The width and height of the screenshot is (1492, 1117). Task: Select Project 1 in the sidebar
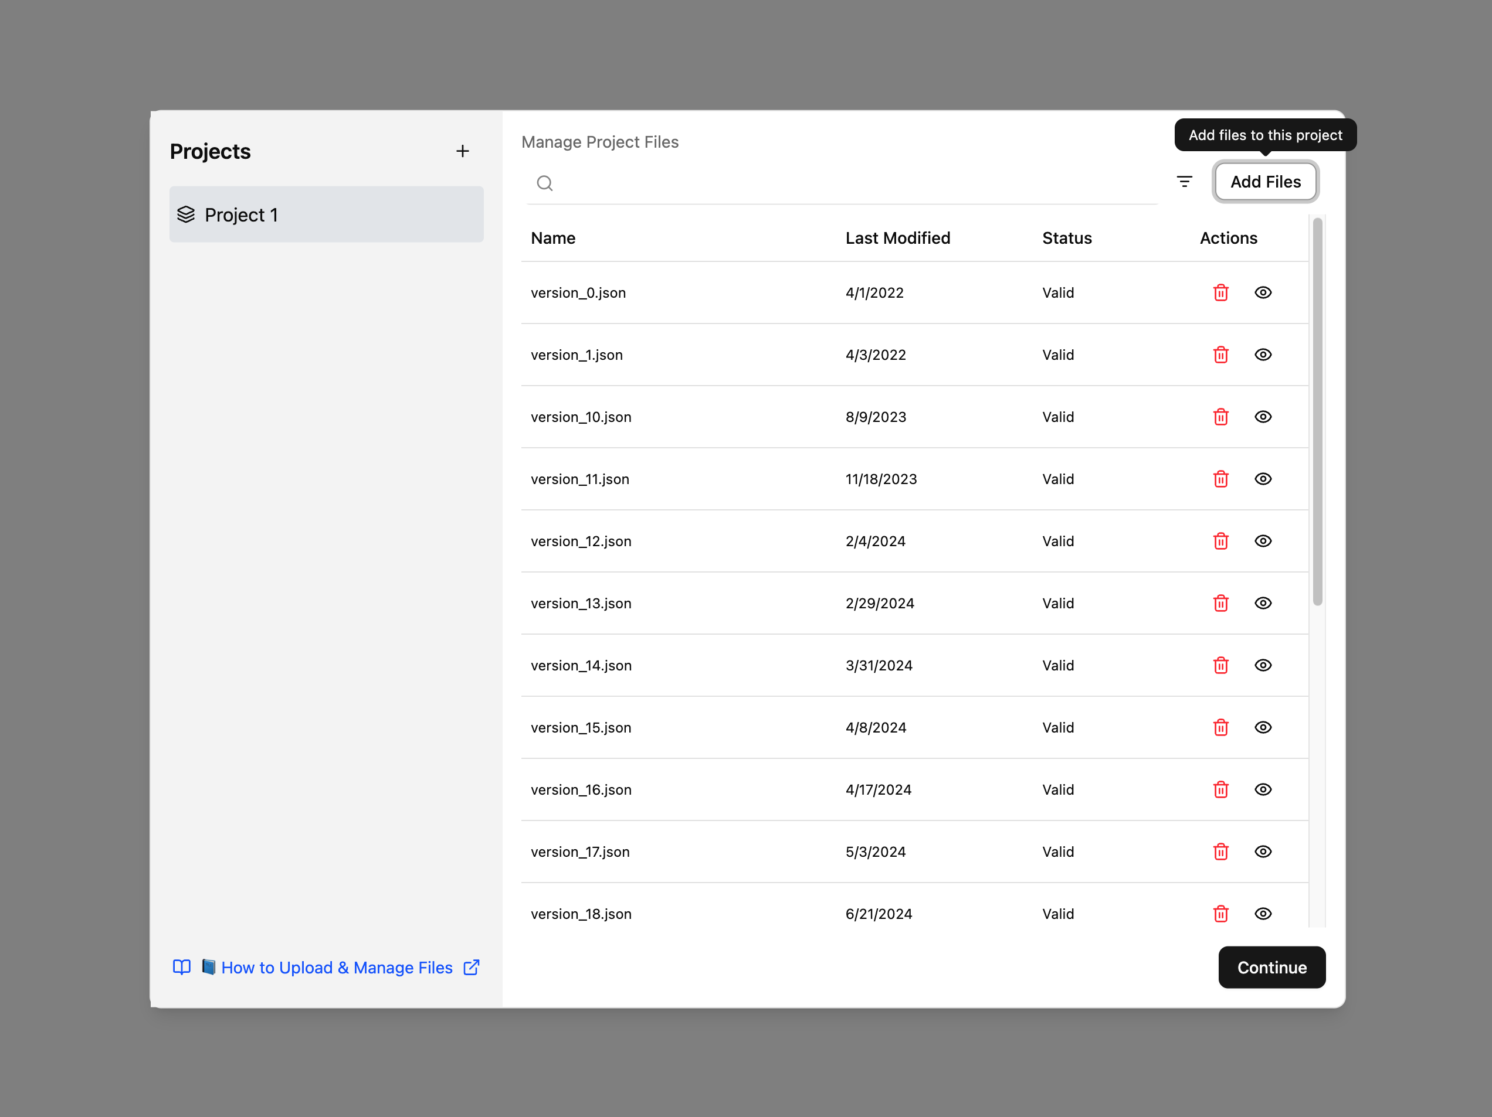pos(327,214)
